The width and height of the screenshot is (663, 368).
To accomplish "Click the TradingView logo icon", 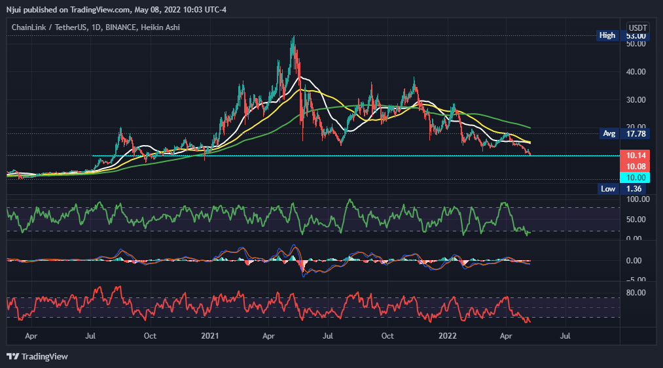I will tap(12, 356).
